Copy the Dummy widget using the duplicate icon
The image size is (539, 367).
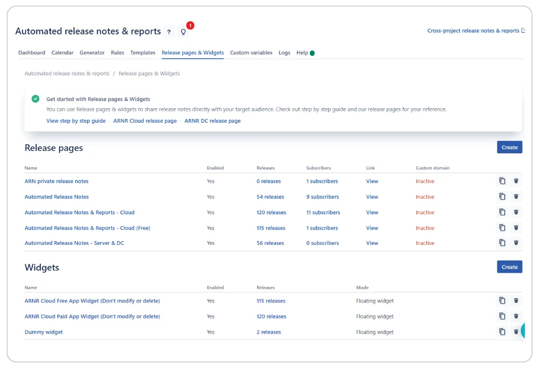tap(502, 331)
